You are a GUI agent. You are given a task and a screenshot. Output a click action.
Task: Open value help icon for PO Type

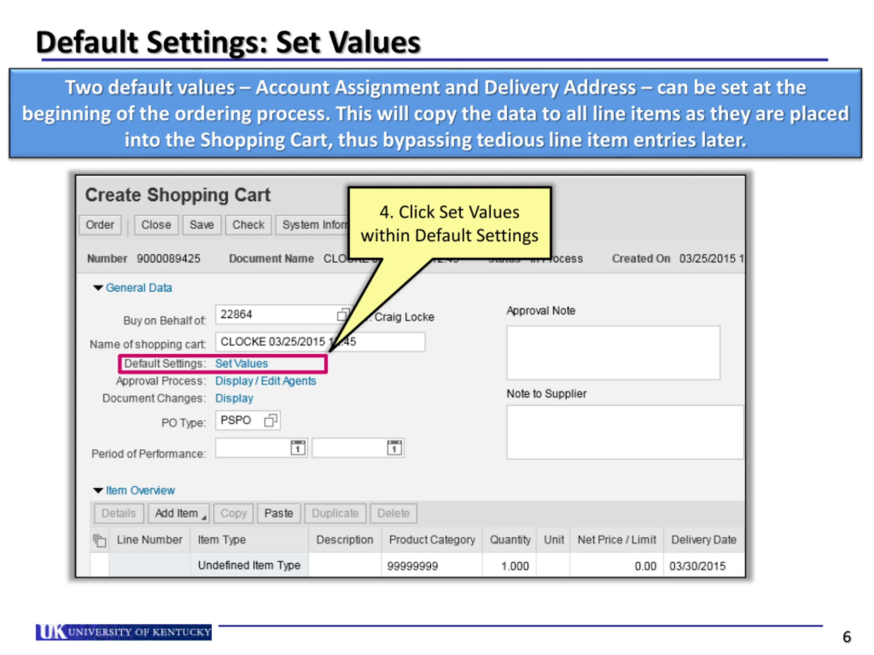(x=271, y=420)
